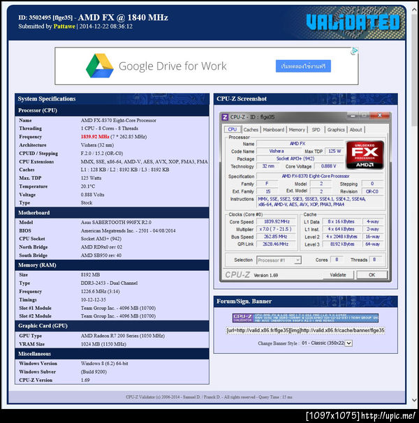Open the About tab
This screenshot has width=419, height=423.
(x=355, y=130)
